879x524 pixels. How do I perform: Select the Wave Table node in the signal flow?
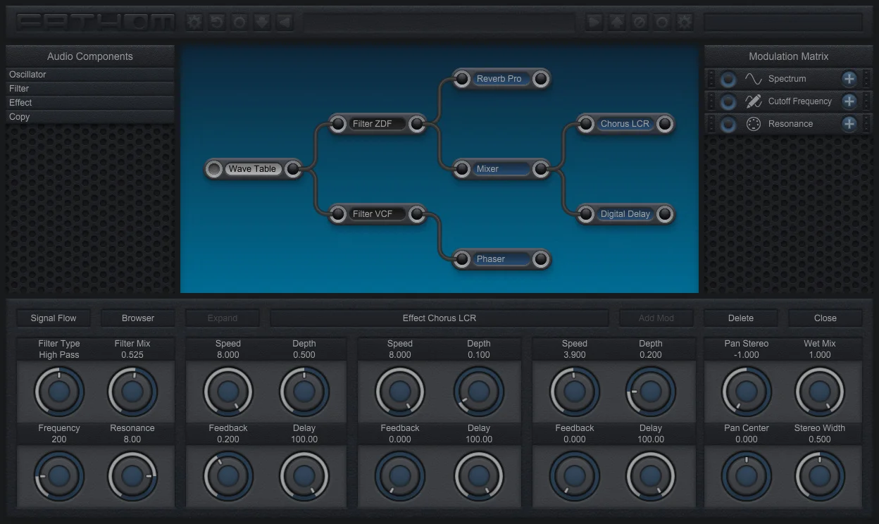(x=253, y=169)
